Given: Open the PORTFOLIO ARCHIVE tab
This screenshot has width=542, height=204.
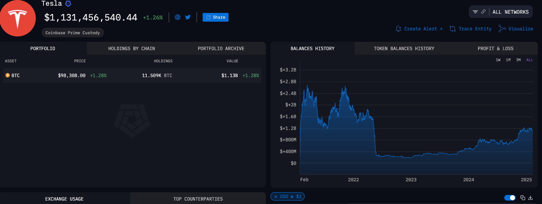Looking at the screenshot, I should click(x=221, y=48).
